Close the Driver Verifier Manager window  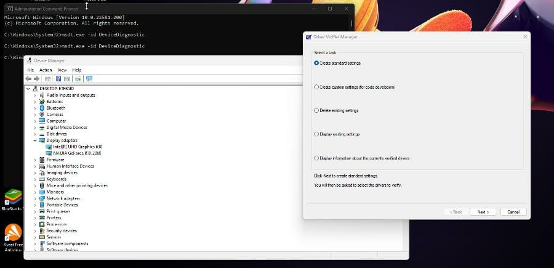pyautogui.click(x=525, y=37)
